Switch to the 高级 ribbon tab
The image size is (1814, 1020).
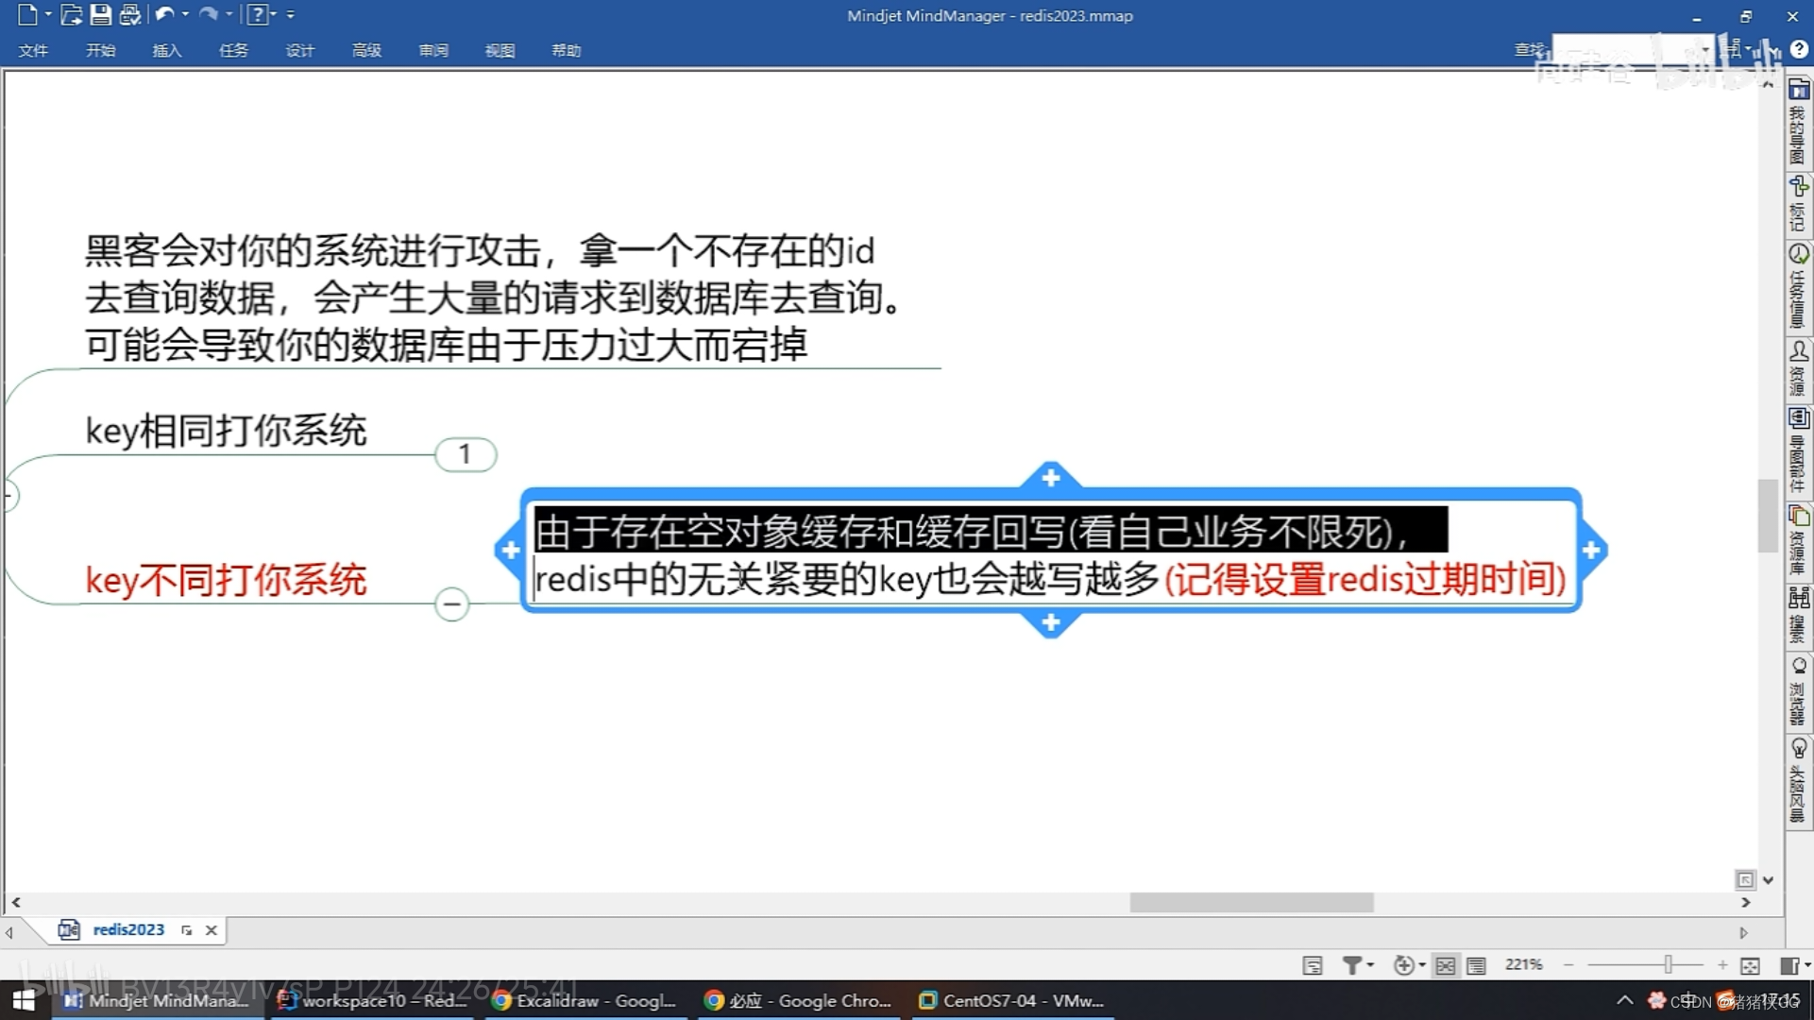click(x=366, y=50)
